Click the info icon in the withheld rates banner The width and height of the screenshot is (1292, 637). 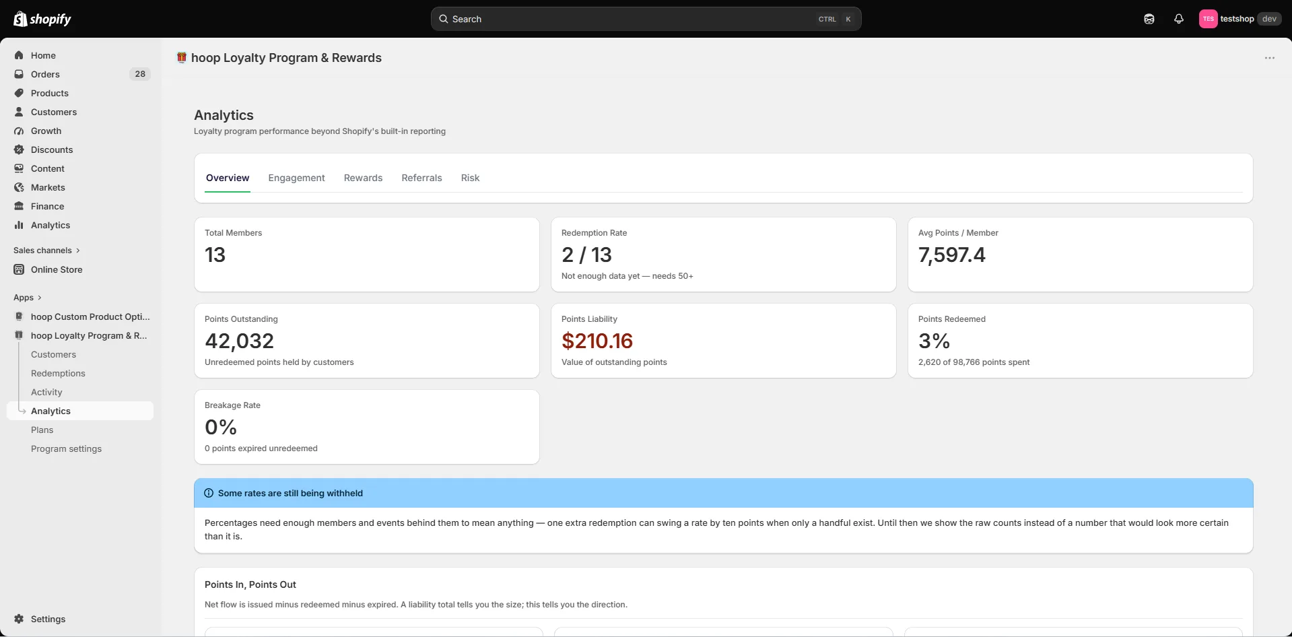pos(209,493)
